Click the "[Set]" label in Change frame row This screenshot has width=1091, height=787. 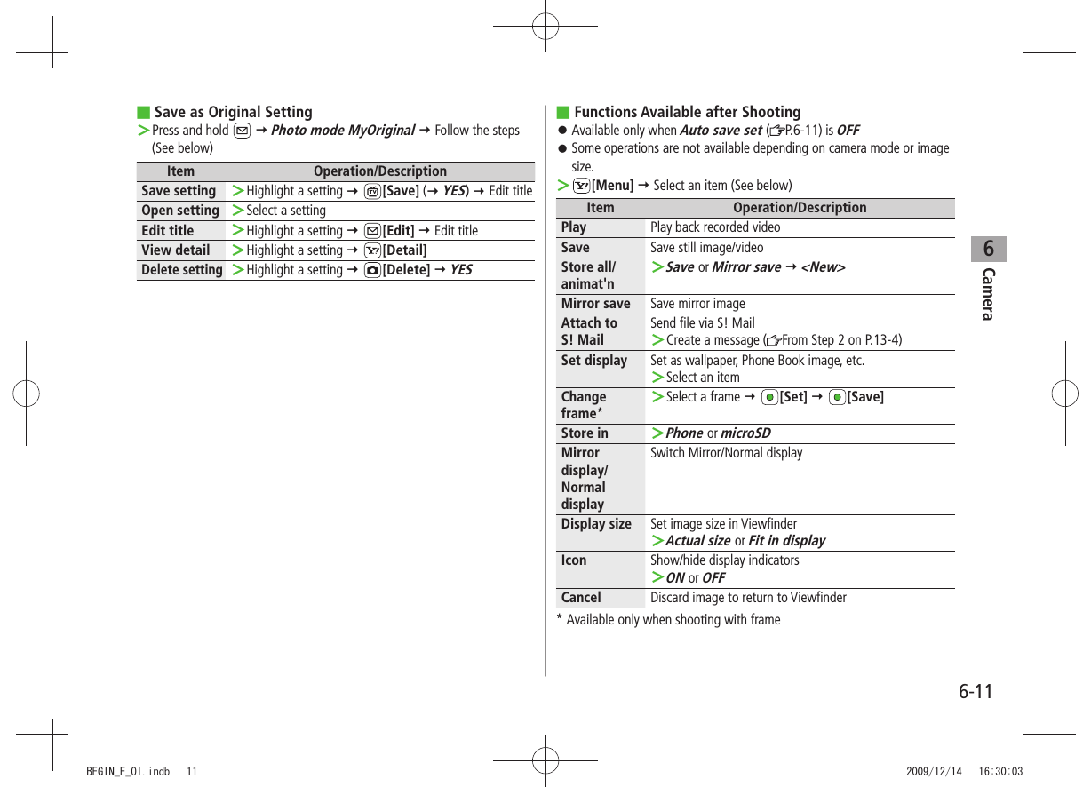click(793, 397)
